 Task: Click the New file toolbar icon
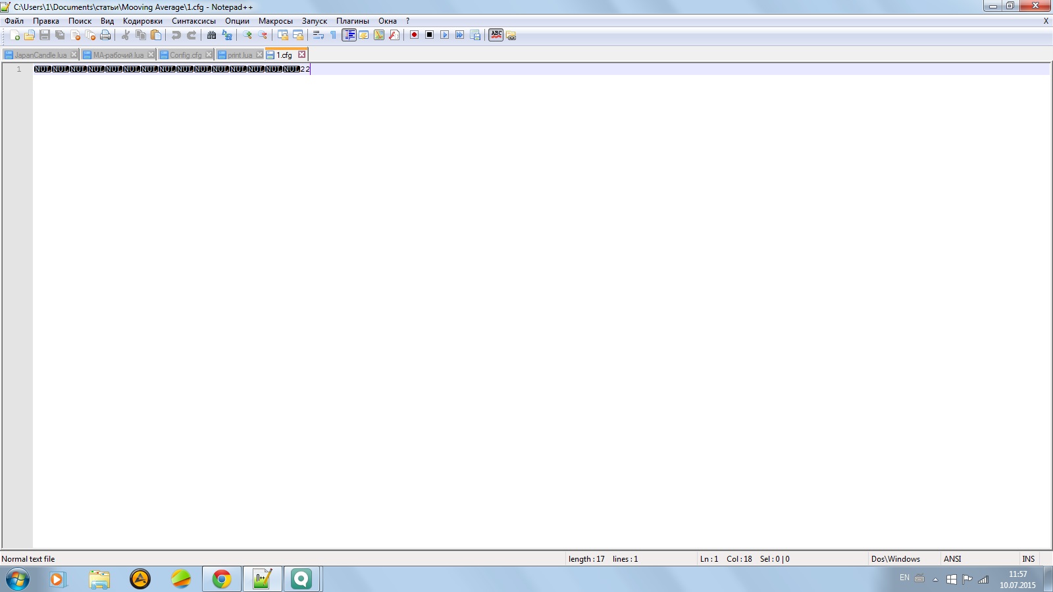[14, 36]
